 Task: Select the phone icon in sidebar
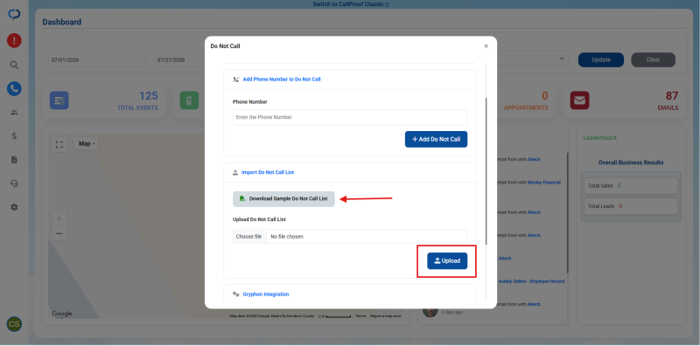tap(14, 89)
